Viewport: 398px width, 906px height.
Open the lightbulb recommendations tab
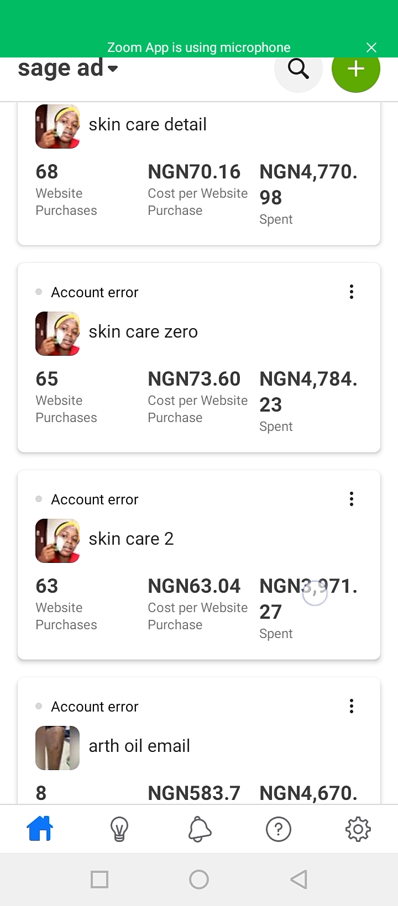point(119,829)
